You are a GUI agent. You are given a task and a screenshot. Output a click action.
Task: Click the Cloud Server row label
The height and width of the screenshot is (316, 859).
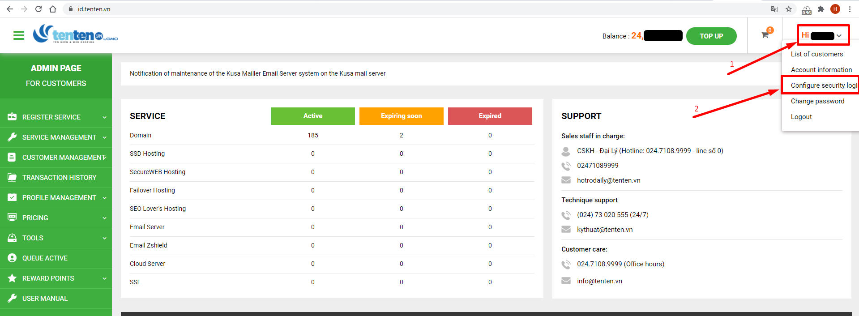147,264
